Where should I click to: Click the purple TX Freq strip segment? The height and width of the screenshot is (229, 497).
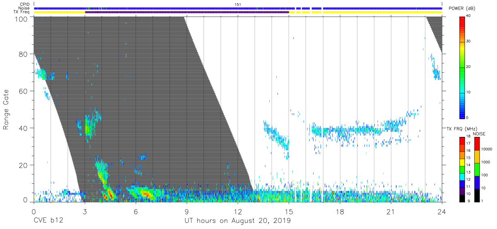click(x=187, y=12)
